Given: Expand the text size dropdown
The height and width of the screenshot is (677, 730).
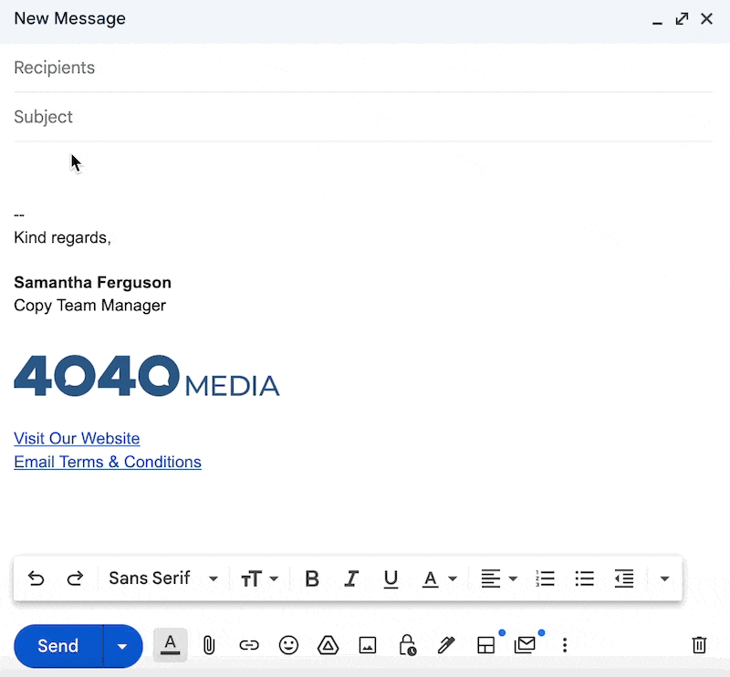Looking at the screenshot, I should 259,578.
